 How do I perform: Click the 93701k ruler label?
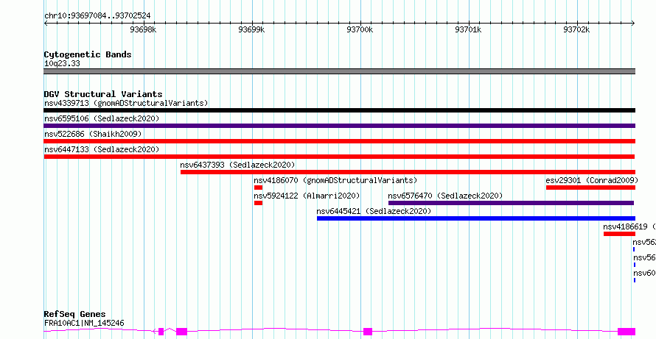468,29
